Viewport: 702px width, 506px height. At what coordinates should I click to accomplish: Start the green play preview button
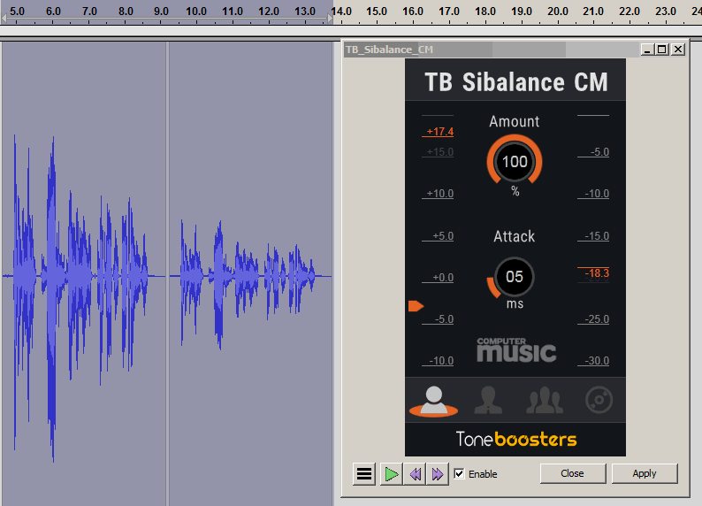392,474
